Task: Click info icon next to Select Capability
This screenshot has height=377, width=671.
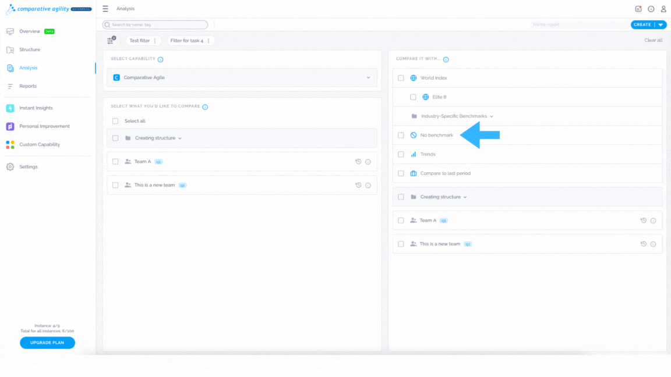Action: 161,59
